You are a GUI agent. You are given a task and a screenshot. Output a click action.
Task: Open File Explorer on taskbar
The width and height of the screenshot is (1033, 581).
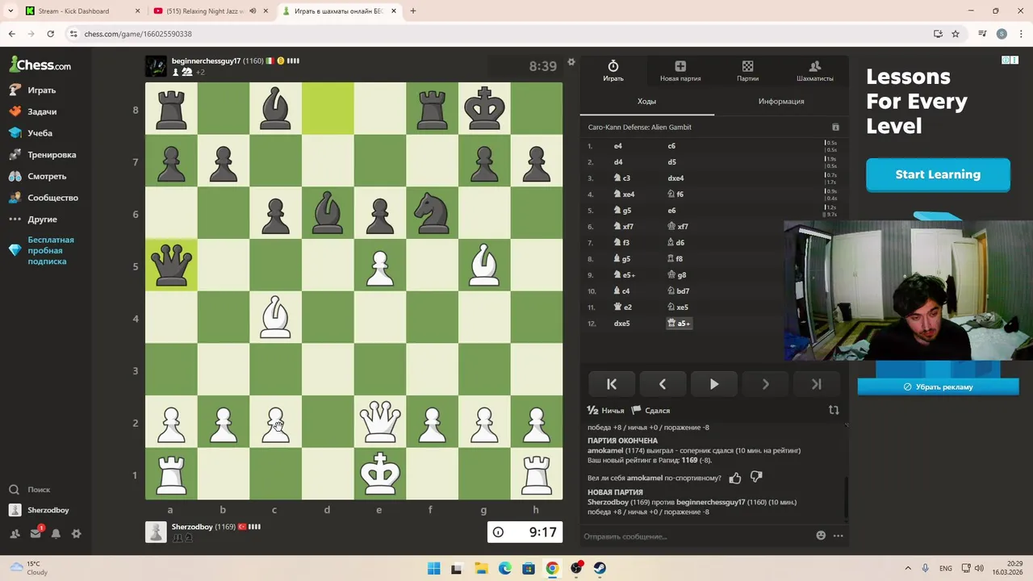(481, 568)
